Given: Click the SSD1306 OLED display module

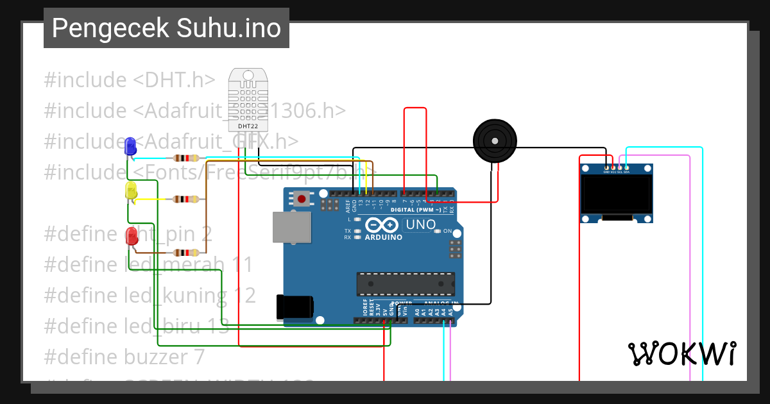Looking at the screenshot, I should point(616,196).
